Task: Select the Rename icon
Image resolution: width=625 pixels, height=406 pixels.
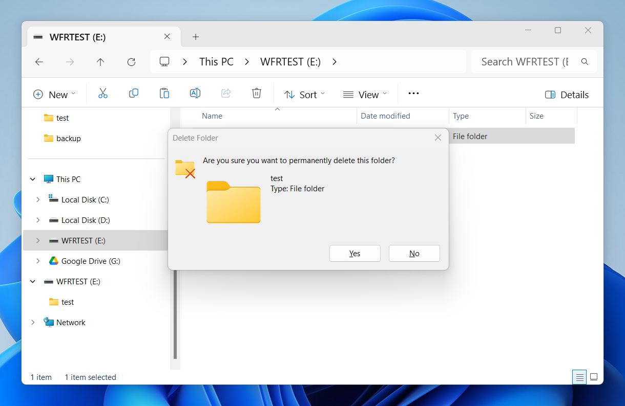Action: (195, 93)
